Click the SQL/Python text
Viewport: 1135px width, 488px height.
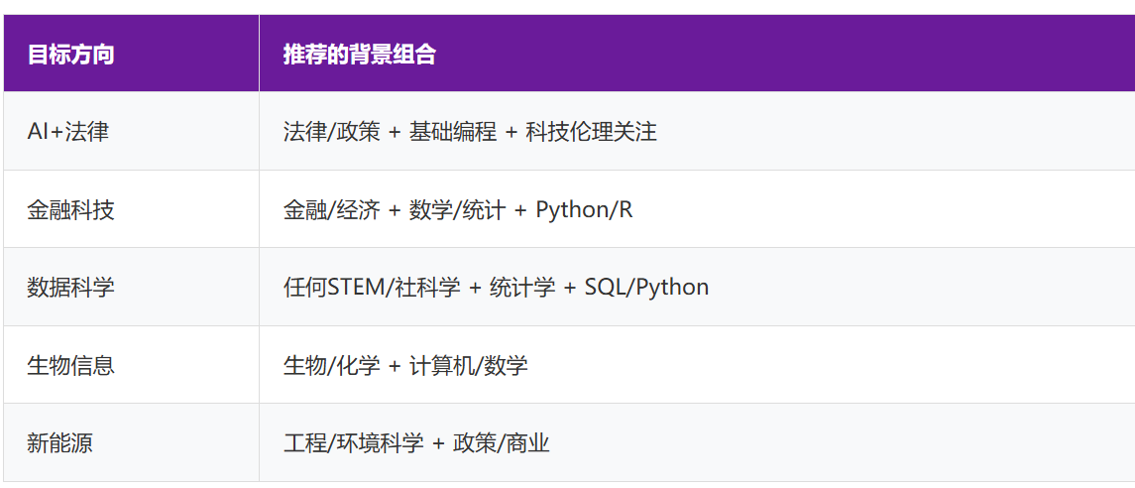pos(646,288)
